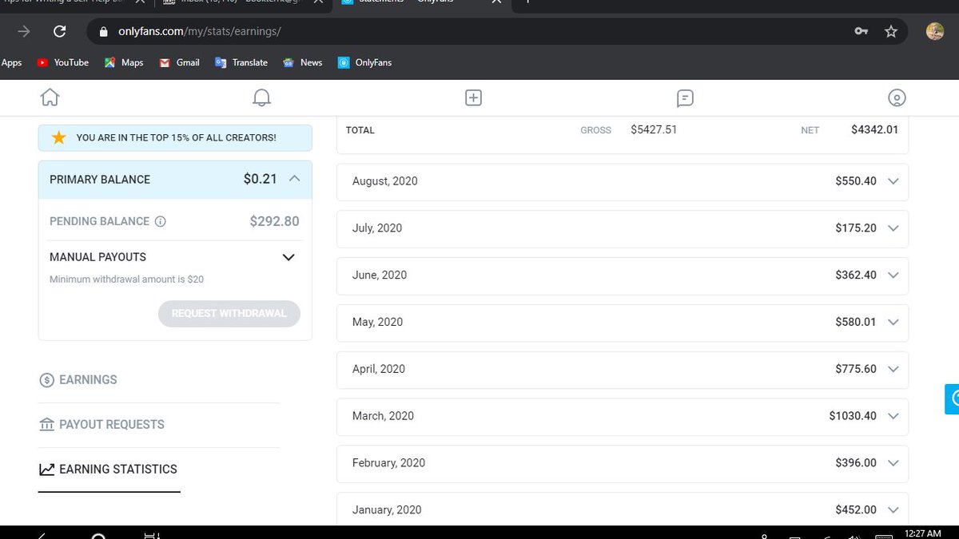Open the messages chat icon
The image size is (959, 539).
685,98
